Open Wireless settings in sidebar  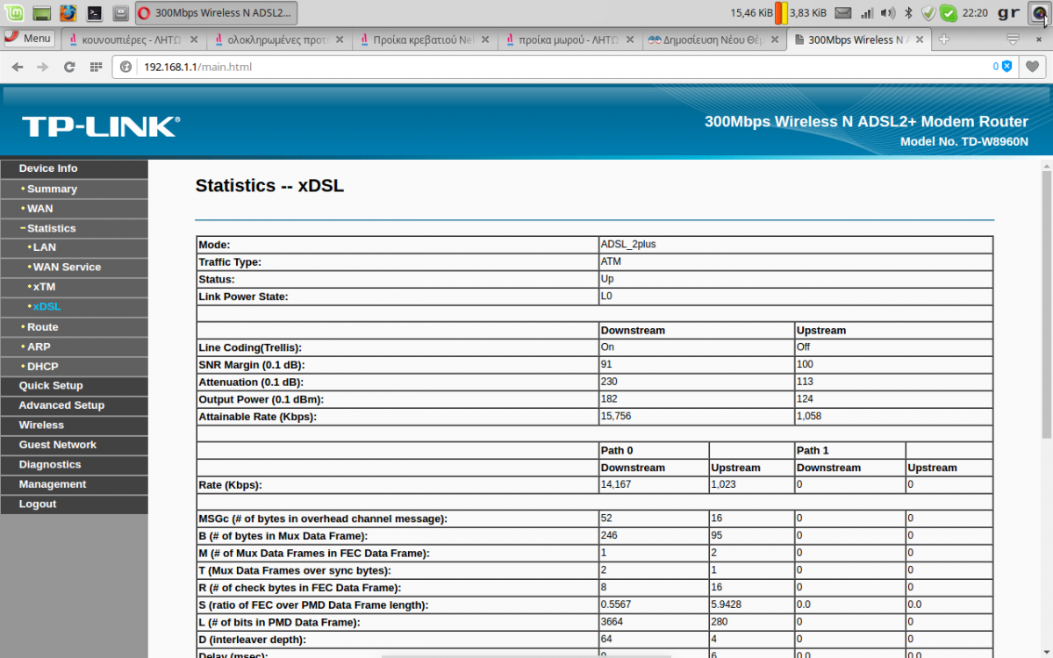(74, 426)
